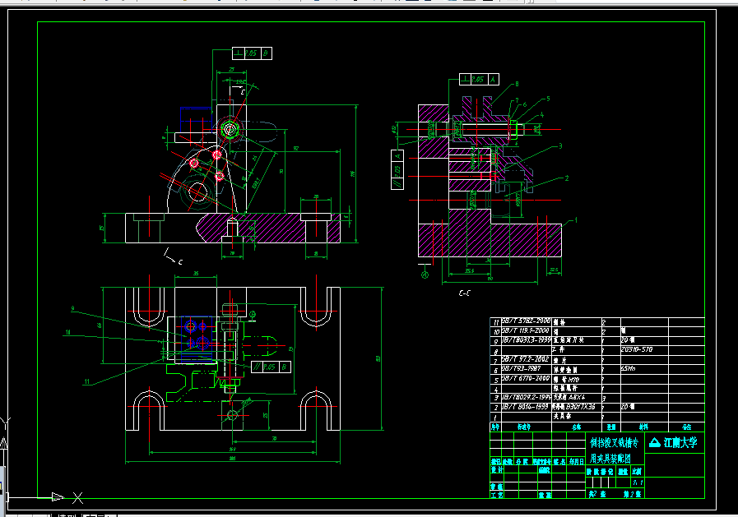Image resolution: width=738 pixels, height=517 pixels.
Task: Click balloon number 3 in section view
Action: [x=560, y=146]
